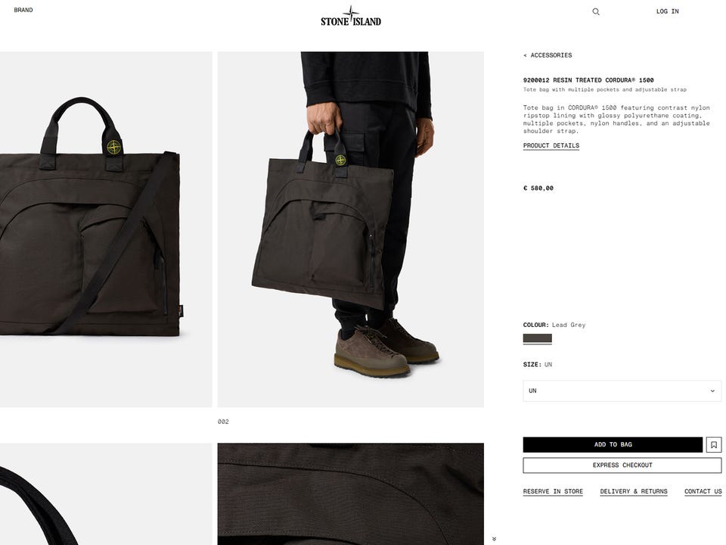This screenshot has width=726, height=545.
Task: Go back to ACCESSORIES category
Action: pyautogui.click(x=548, y=55)
